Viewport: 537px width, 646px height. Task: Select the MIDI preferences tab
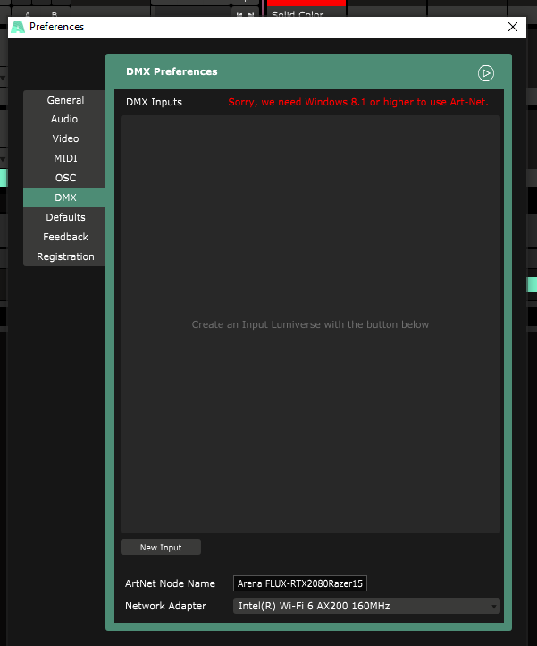tap(65, 159)
